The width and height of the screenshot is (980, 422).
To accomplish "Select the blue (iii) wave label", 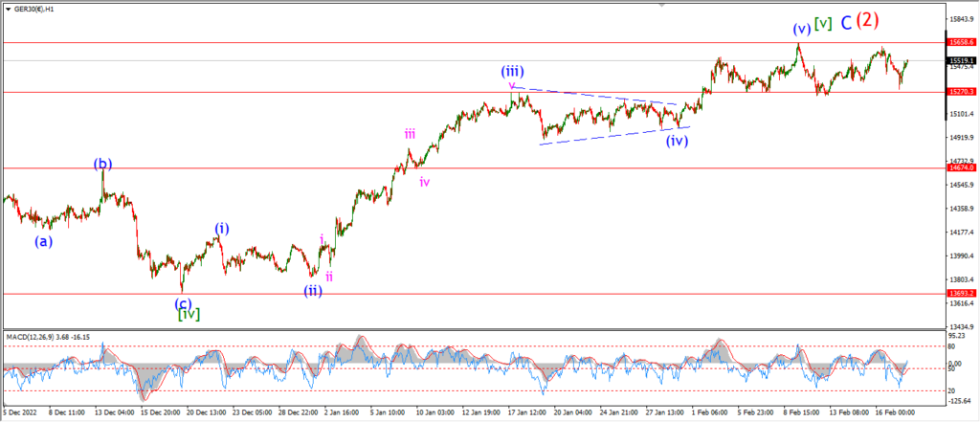I will tap(512, 71).
